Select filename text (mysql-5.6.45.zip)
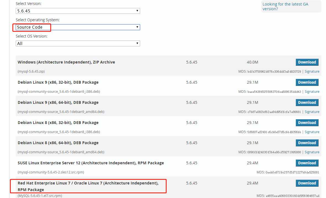326x198 pixels. 31,72
